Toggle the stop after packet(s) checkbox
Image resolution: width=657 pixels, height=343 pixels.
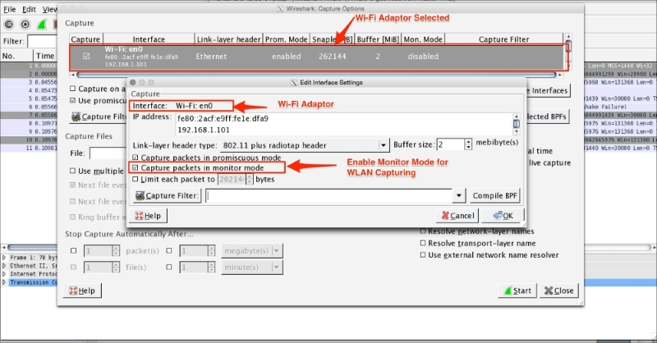click(74, 251)
